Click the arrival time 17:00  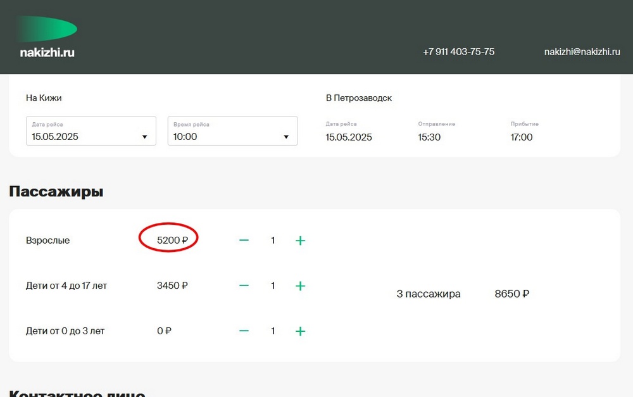pyautogui.click(x=522, y=137)
